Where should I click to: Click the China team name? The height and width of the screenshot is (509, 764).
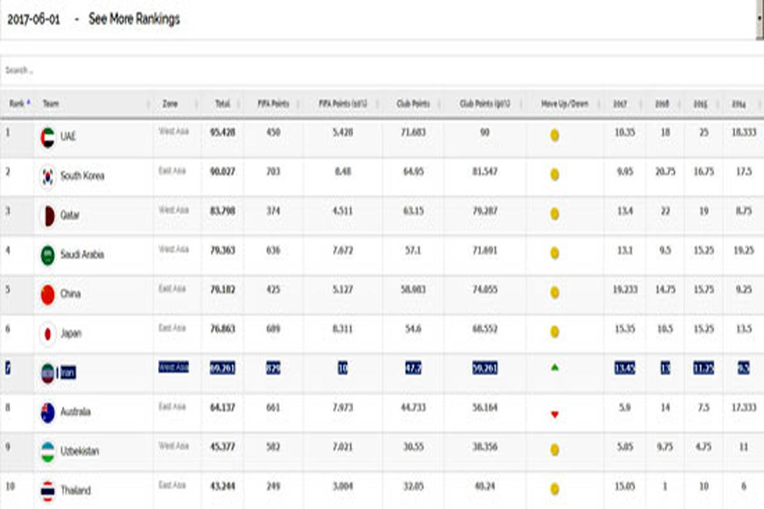(x=71, y=295)
